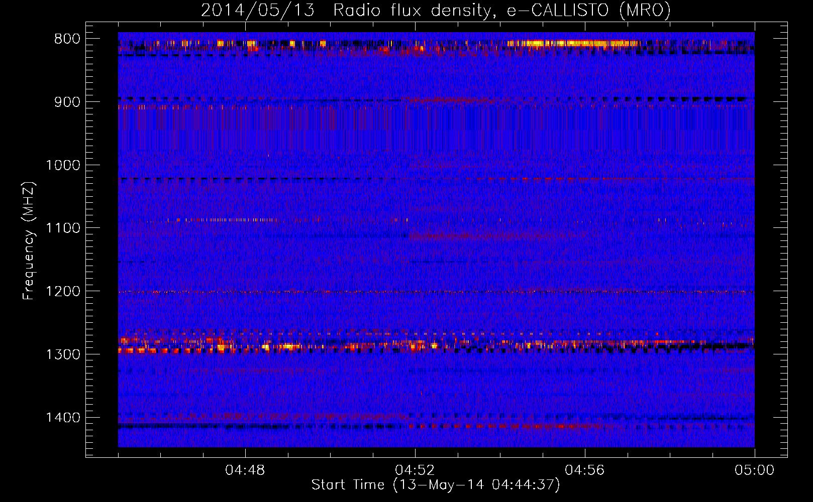Click the '1000' frequency tick label

[x=63, y=165]
